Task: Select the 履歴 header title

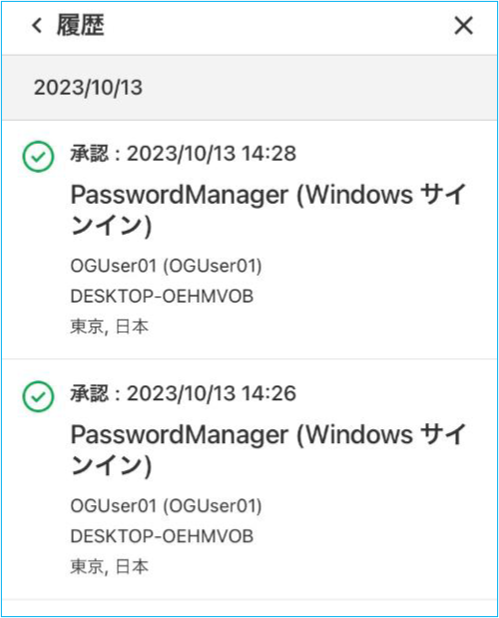Action: click(81, 25)
